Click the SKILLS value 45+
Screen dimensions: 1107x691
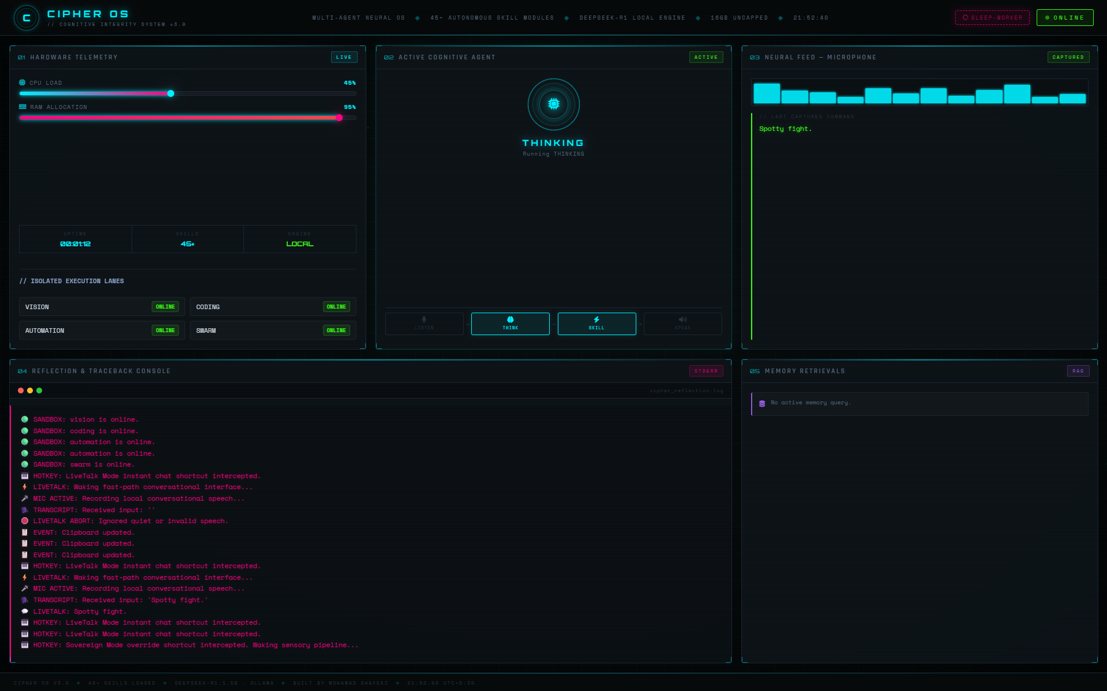pos(187,244)
